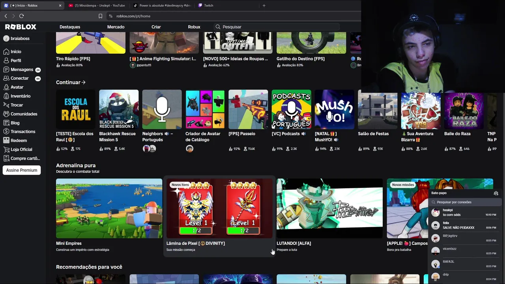Switch to the Power is absolute TikTok tab

(162, 6)
